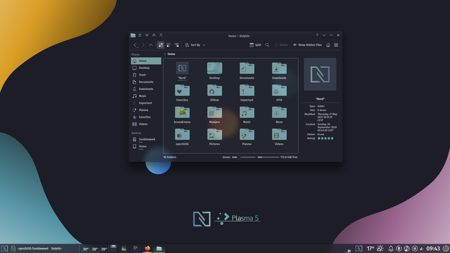Image resolution: width=450 pixels, height=253 pixels.
Task: Select the Important folder in the file view
Action: pos(247,93)
